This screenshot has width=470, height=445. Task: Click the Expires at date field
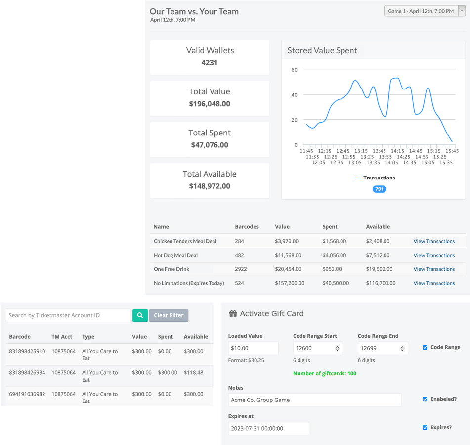click(x=268, y=428)
